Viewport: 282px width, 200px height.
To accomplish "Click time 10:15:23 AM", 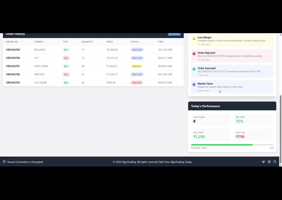I will tap(165, 50).
